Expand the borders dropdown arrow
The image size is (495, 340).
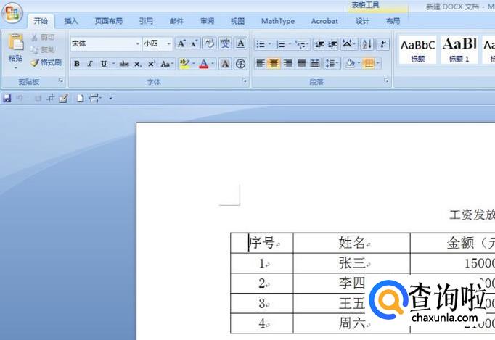pyautogui.click(x=378, y=63)
